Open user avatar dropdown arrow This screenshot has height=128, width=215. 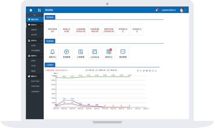tap(185, 10)
